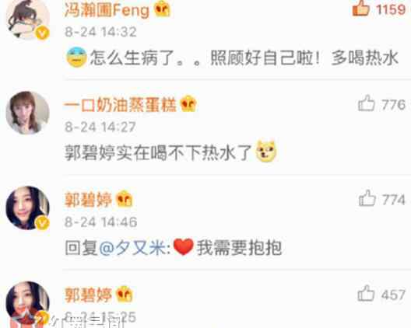The width and height of the screenshot is (411, 328).
Task: Like 一口奶油蒸蛋糕's comment with 776 likes
Action: tap(366, 103)
